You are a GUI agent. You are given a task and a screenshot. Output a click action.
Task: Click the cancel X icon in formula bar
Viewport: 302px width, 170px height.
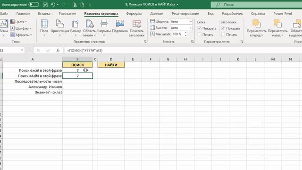pos(38,51)
